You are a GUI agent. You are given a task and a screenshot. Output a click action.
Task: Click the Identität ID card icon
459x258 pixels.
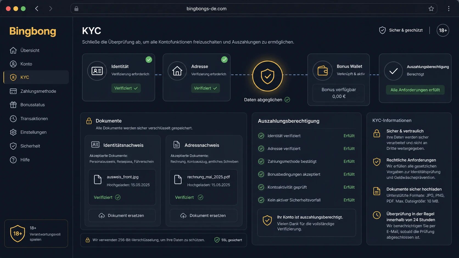[x=97, y=71]
